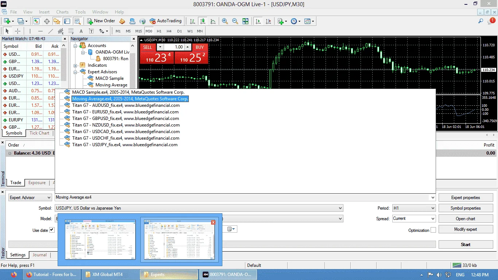This screenshot has height=280, width=498.
Task: Tile windows with the grid icon
Action: 245,21
